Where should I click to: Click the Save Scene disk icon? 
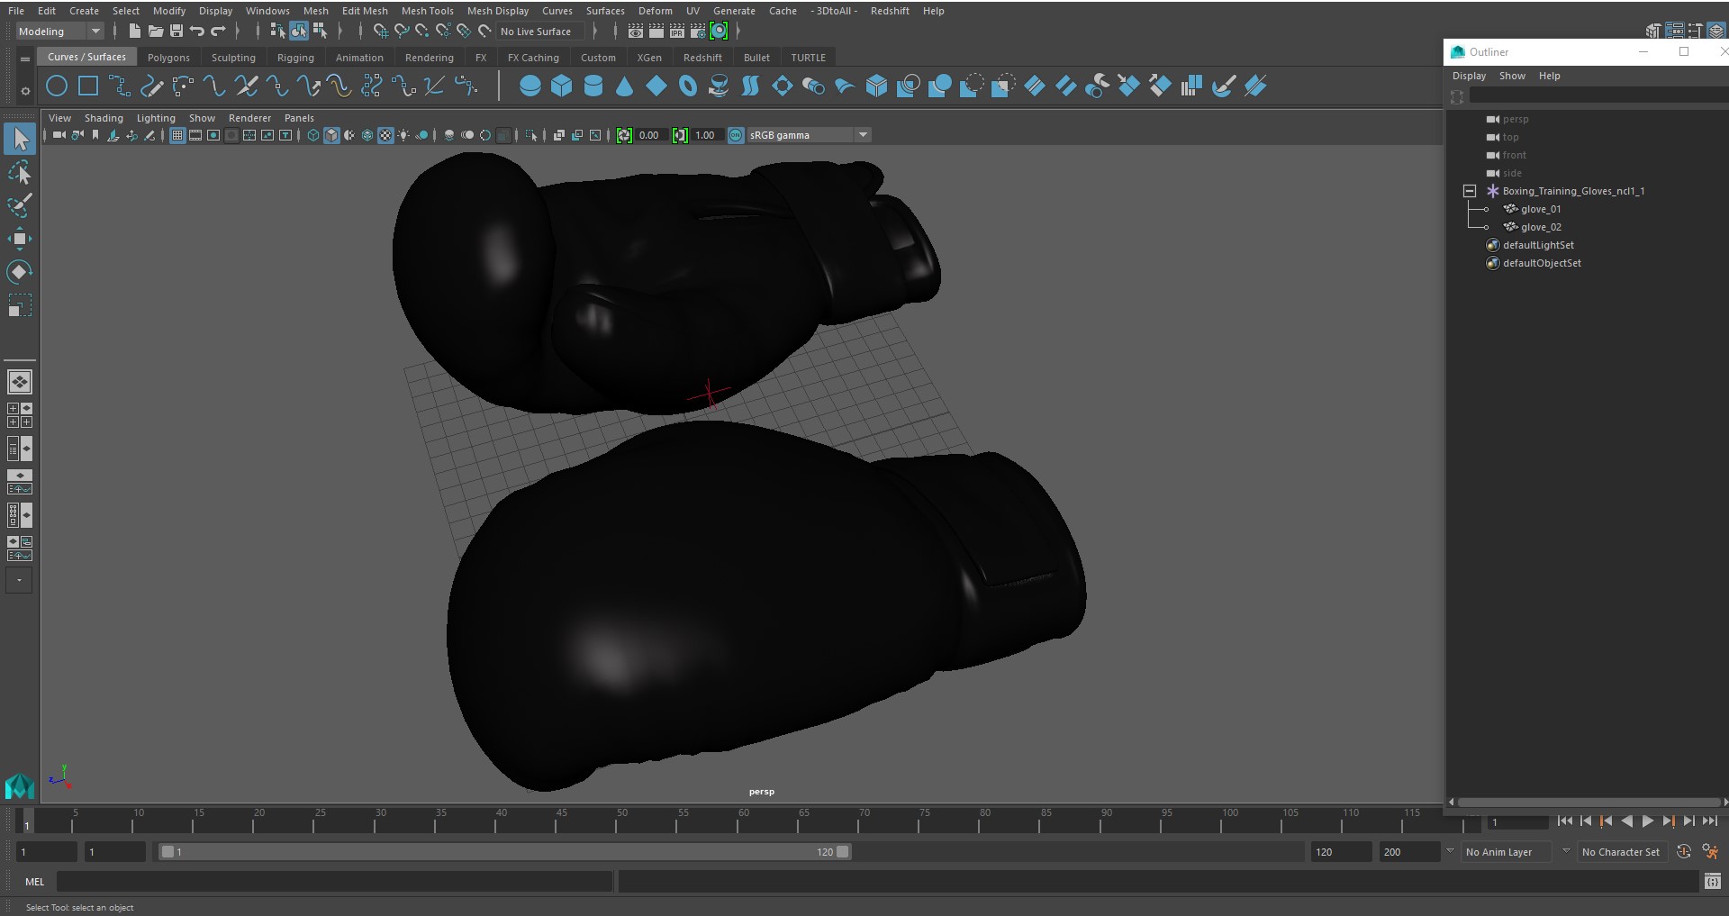point(177,32)
